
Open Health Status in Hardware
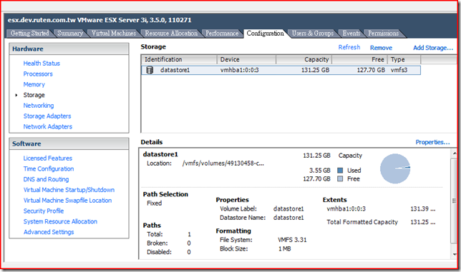tap(42, 64)
